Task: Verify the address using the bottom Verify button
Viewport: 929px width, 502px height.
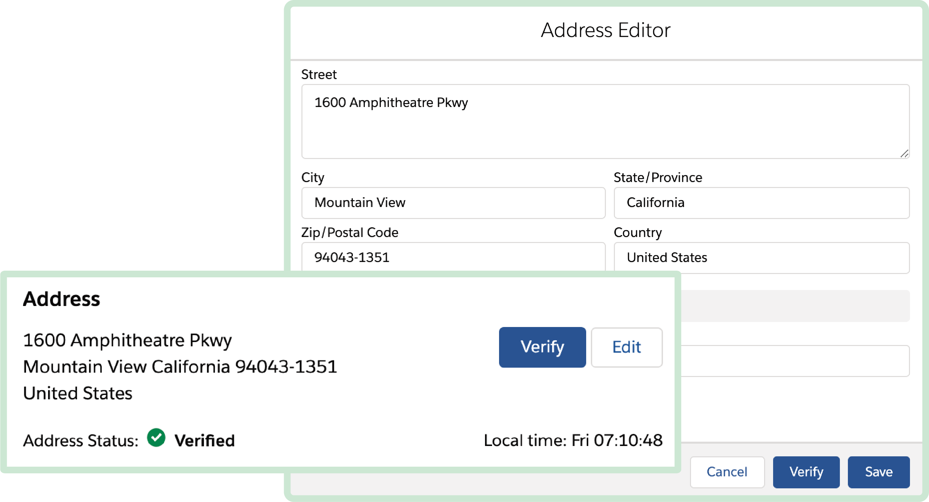Action: 806,472
